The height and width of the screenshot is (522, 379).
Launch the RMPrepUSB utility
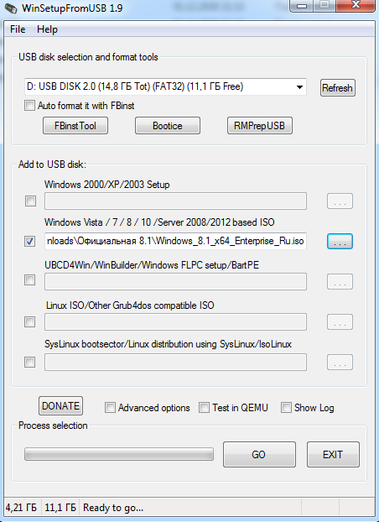point(260,126)
